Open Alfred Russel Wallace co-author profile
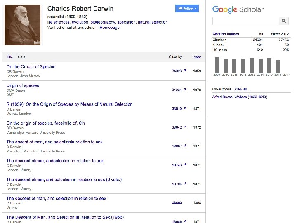Viewport: 297px width, 223px height. tap(239, 97)
